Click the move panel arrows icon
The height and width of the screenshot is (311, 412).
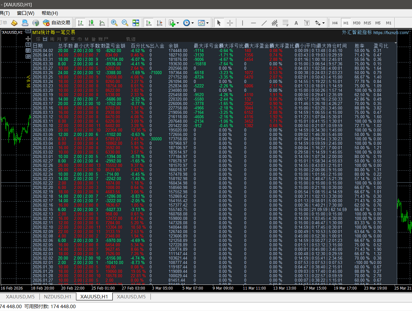[x=28, y=39]
